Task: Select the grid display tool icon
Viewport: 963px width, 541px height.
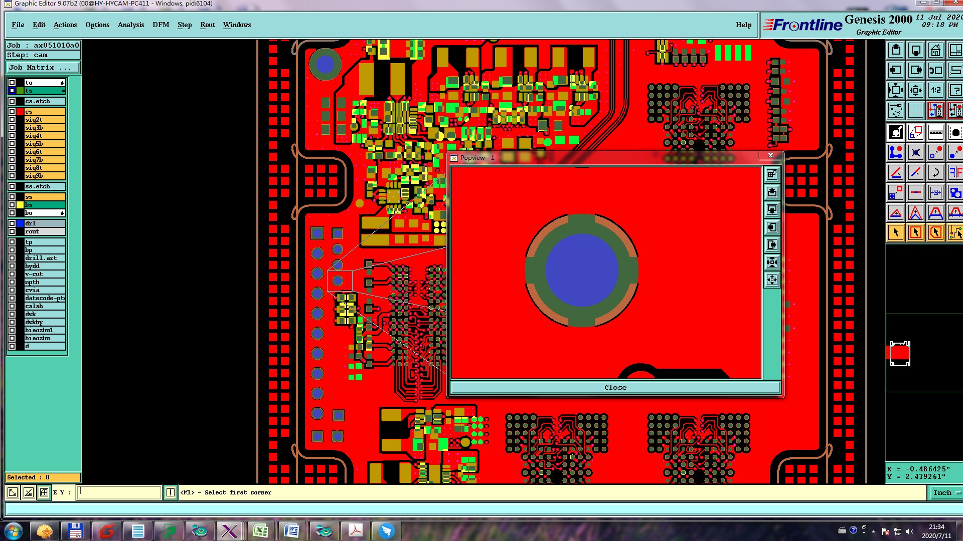Action: [915, 110]
